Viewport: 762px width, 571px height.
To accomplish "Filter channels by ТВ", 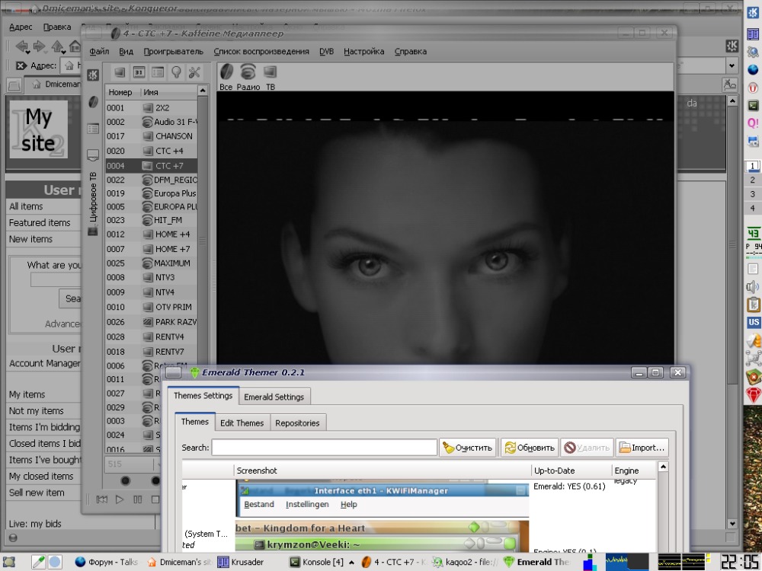I will point(271,78).
